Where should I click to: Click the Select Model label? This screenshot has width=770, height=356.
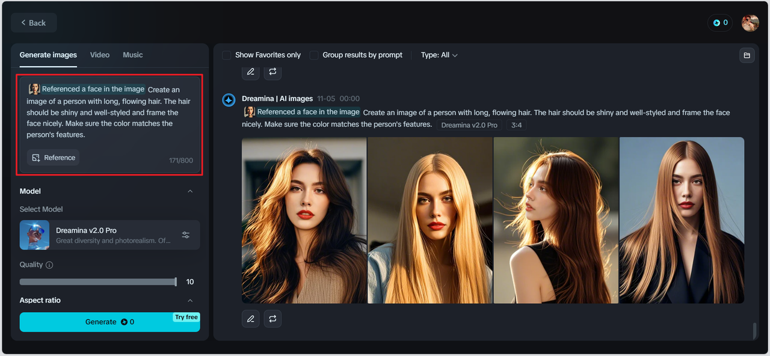41,209
